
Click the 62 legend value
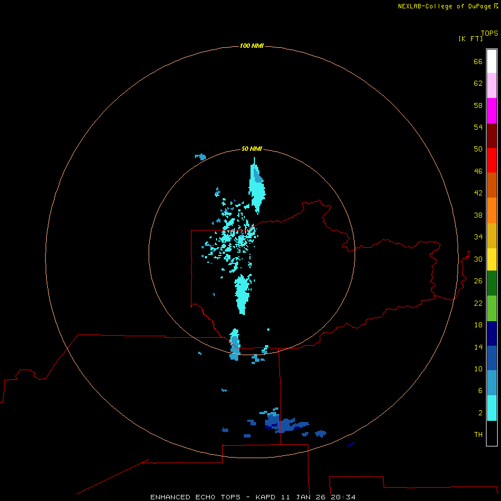click(478, 83)
